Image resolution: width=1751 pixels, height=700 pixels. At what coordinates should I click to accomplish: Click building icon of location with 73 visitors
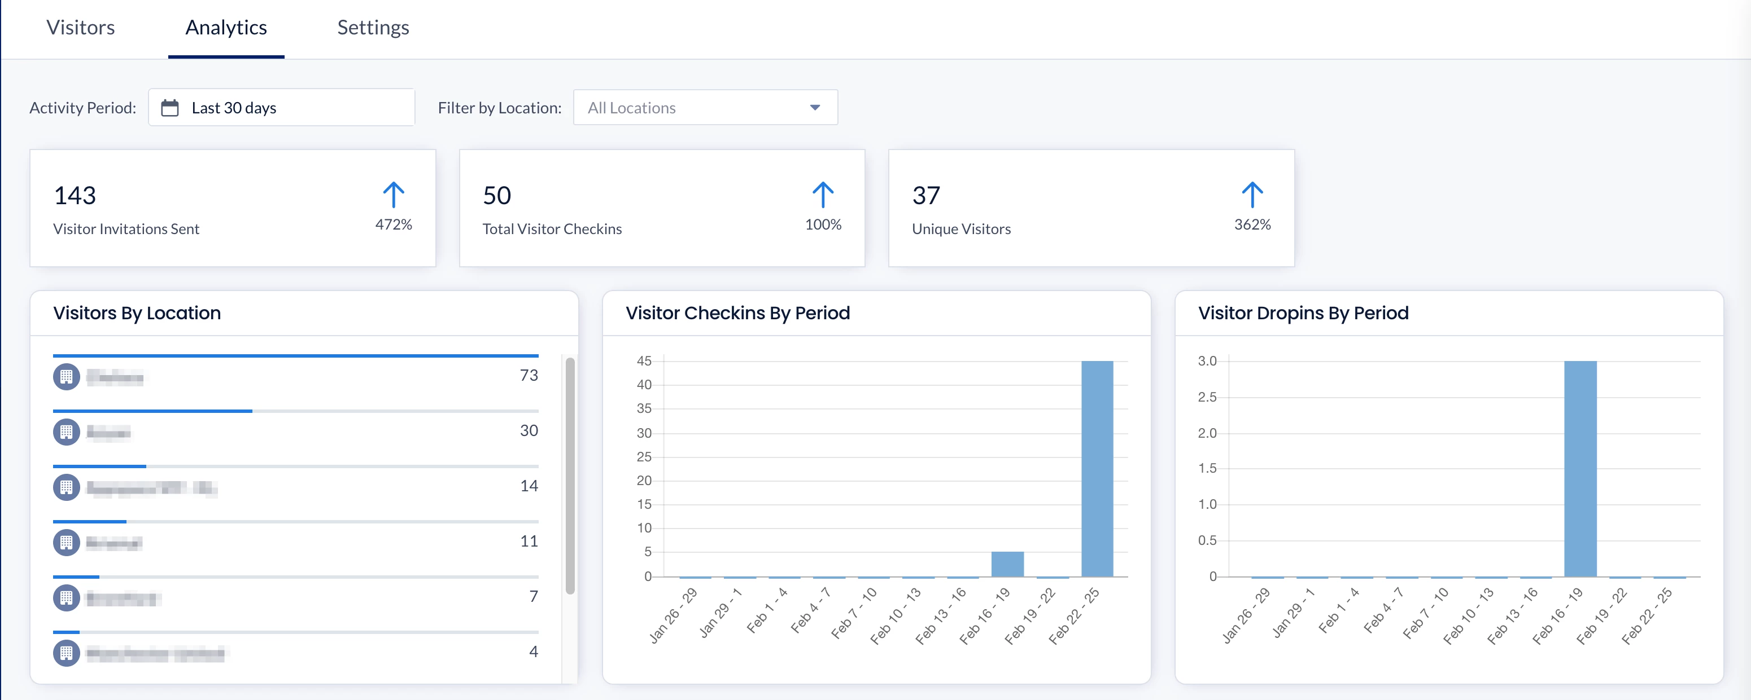coord(66,377)
